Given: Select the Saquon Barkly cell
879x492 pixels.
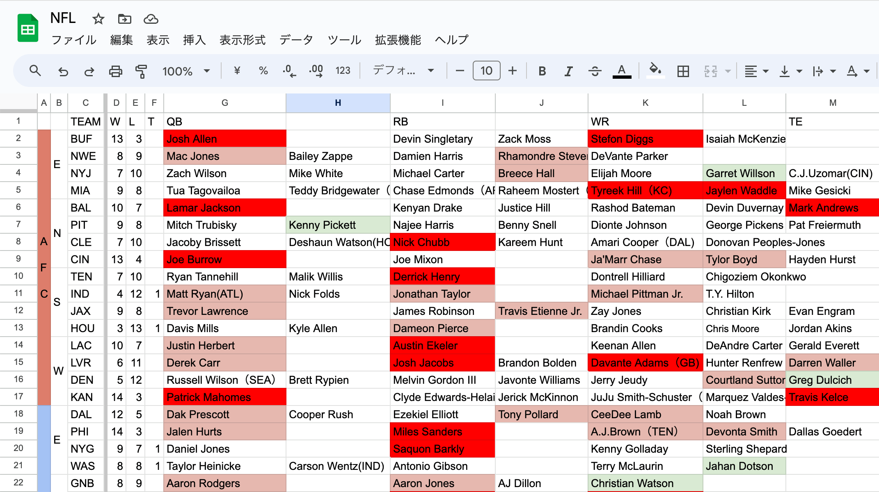Looking at the screenshot, I should click(442, 449).
